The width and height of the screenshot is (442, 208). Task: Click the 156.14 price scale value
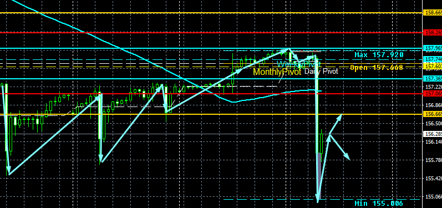pos(433,141)
